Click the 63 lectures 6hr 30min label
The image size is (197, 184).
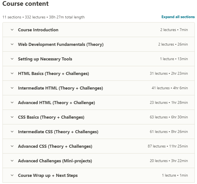point(169,117)
